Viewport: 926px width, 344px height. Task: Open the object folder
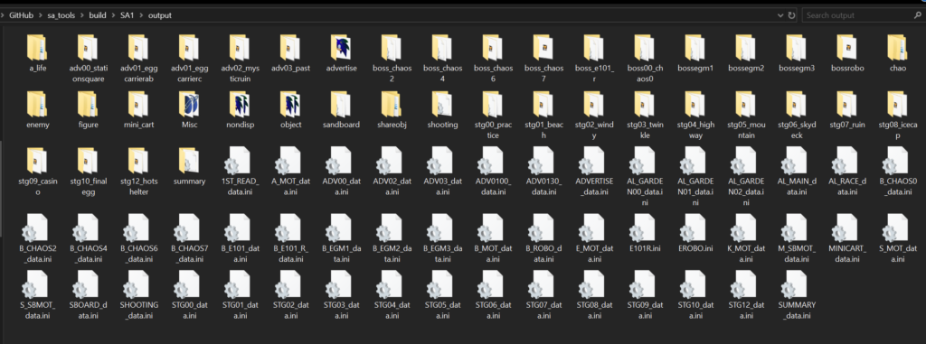pyautogui.click(x=290, y=110)
